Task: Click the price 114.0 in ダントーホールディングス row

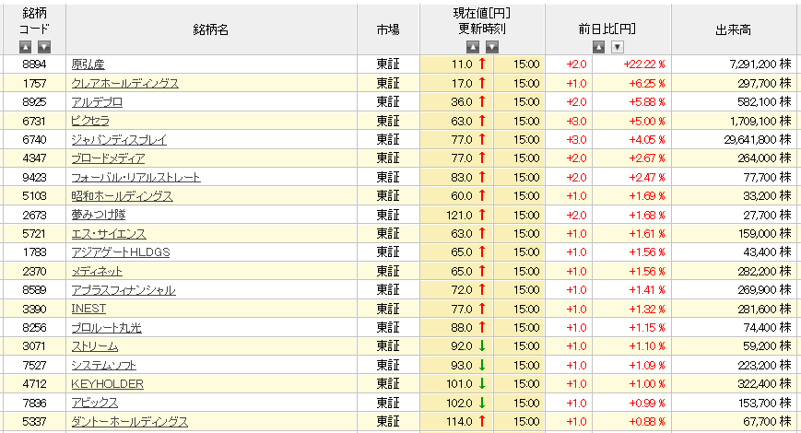Action: [459, 422]
